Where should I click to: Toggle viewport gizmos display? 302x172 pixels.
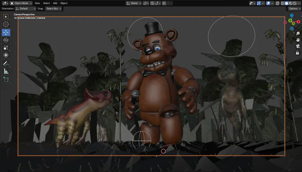tap(259, 3)
